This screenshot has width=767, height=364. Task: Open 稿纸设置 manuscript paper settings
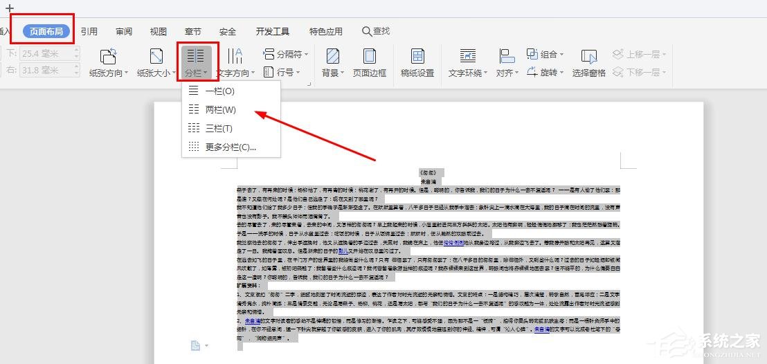[417, 63]
